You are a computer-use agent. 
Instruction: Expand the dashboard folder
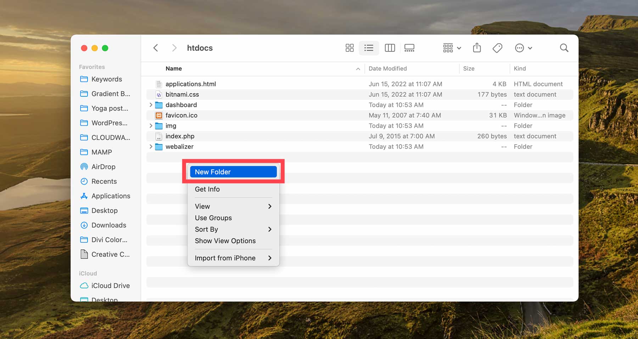[x=151, y=105]
